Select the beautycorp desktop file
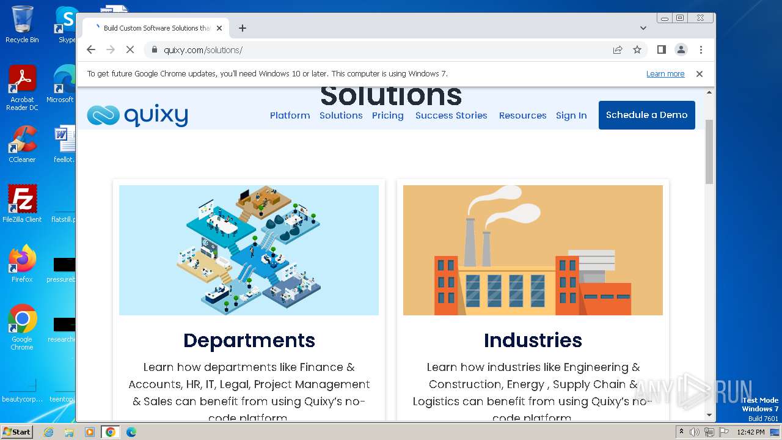Viewport: 782px width, 440px height. [22, 390]
